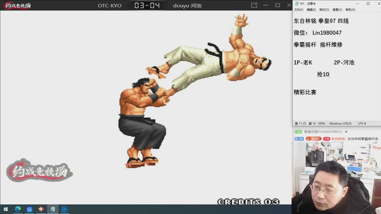Click the 精彩比赛 line in Notepad
This screenshot has height=214, width=381.
click(305, 92)
